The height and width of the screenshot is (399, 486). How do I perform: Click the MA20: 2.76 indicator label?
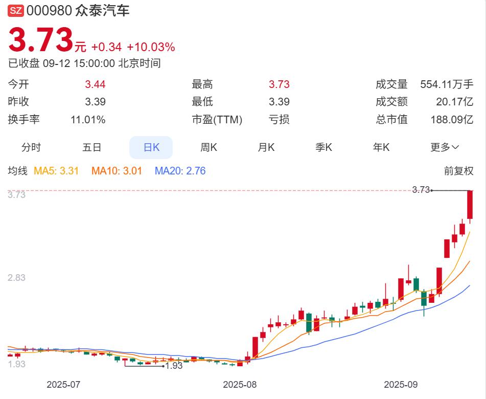point(180,171)
